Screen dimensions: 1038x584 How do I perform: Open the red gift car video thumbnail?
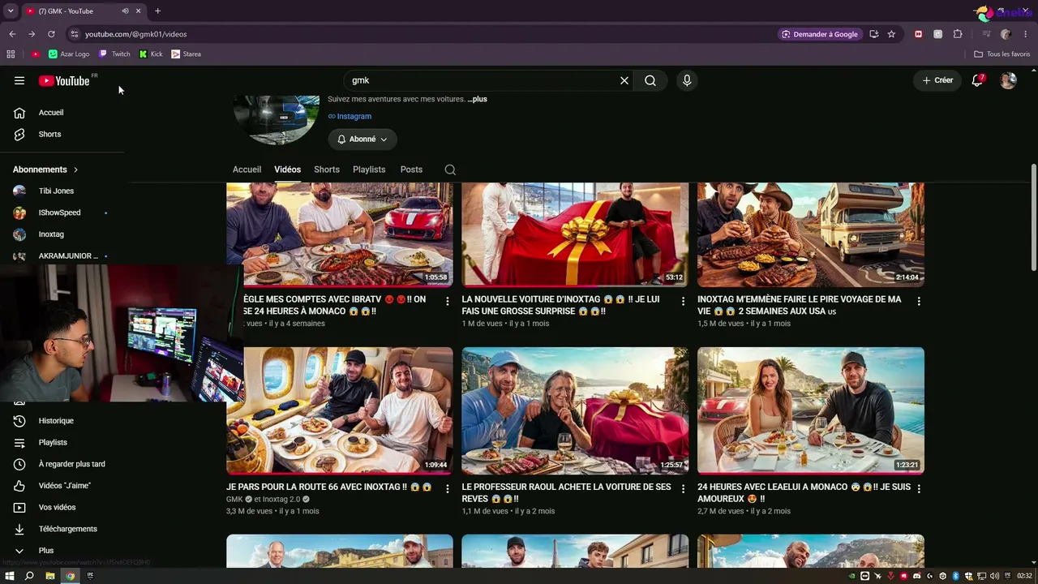click(x=575, y=234)
